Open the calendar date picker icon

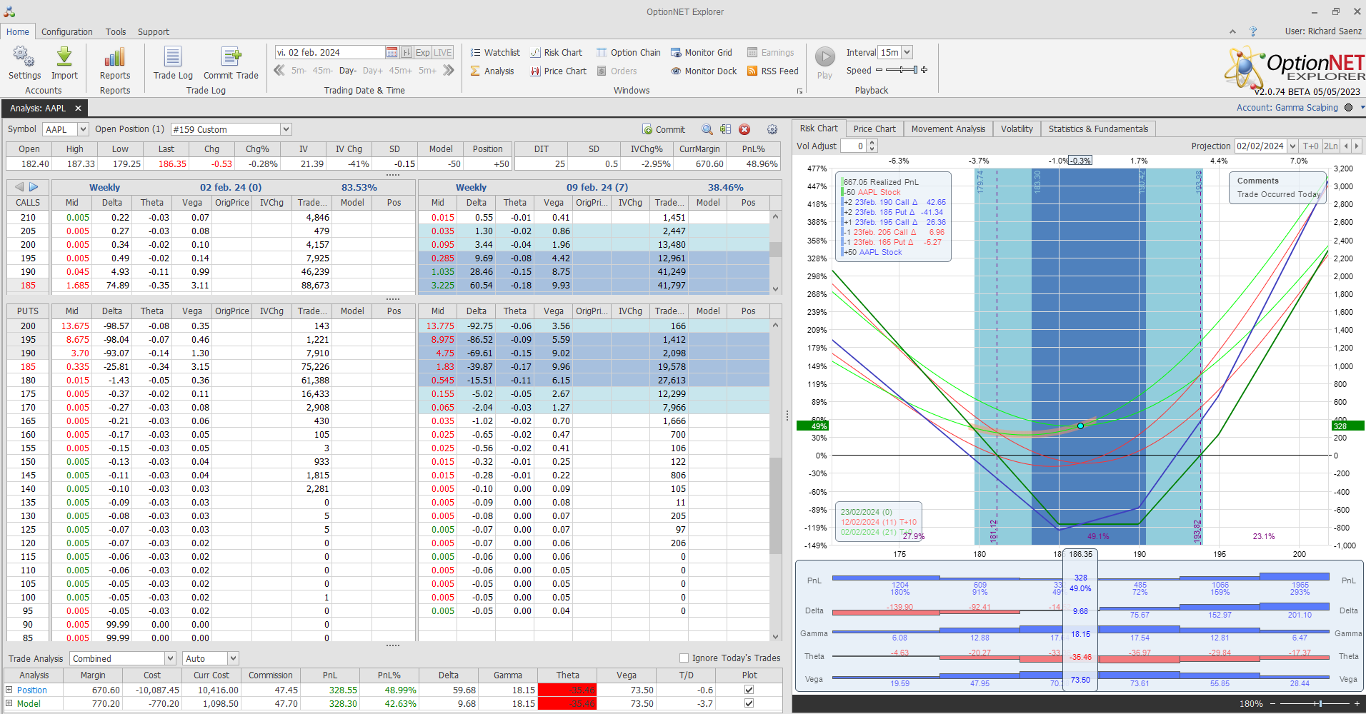point(392,52)
